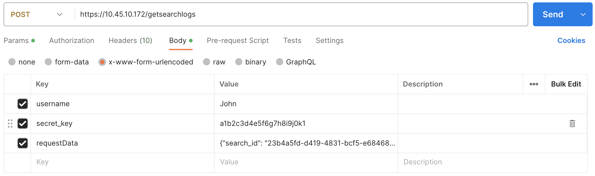
Task: Click the request URL field
Action: point(298,14)
